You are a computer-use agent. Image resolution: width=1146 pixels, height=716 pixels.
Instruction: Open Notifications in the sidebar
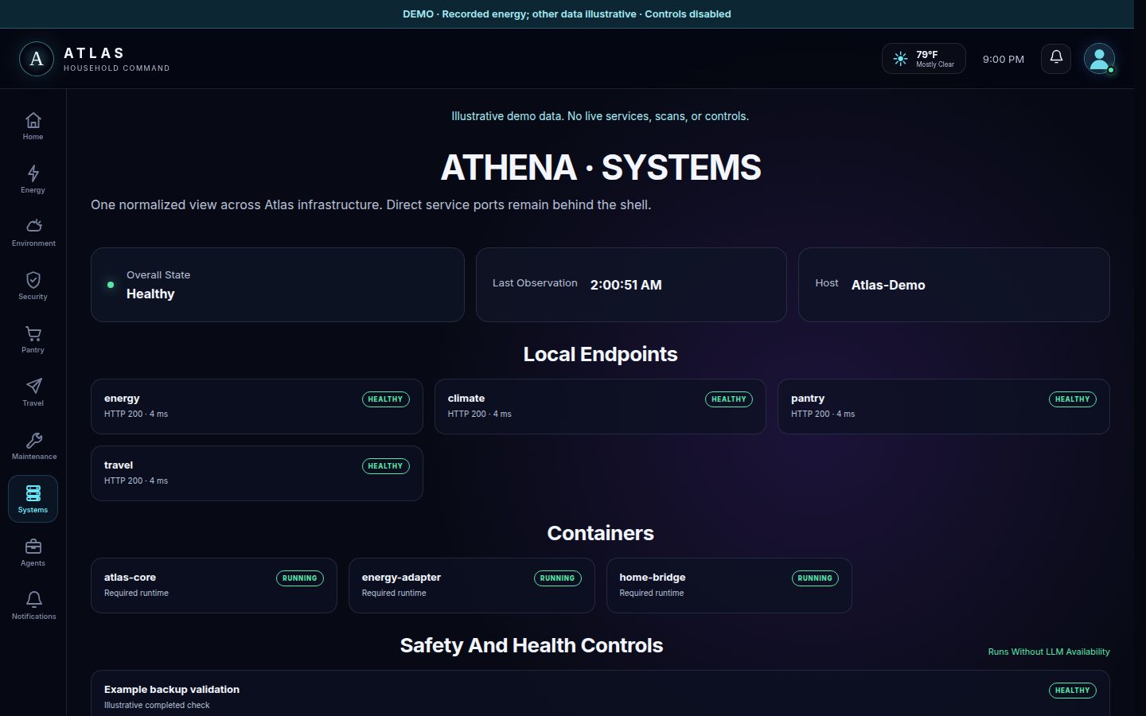point(33,606)
